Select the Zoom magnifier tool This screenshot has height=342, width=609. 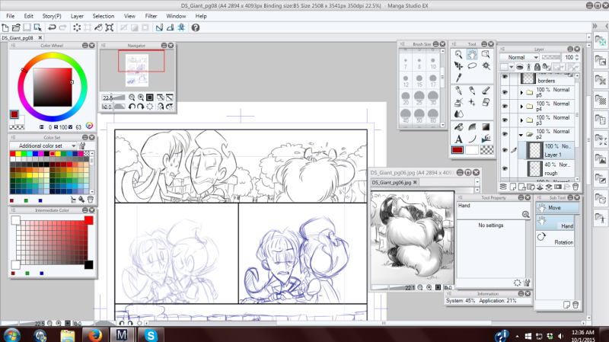click(x=458, y=55)
